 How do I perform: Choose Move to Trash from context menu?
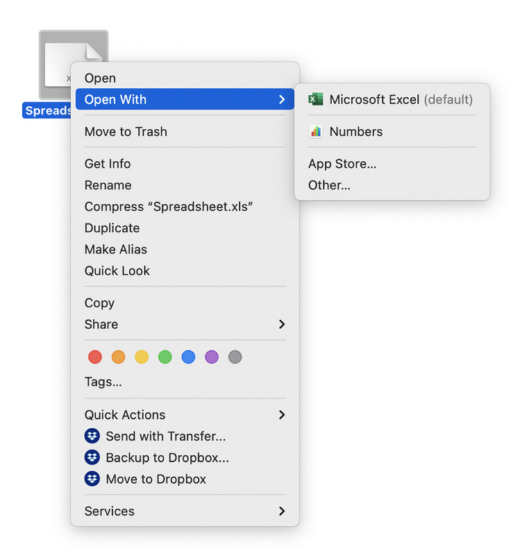click(x=126, y=131)
